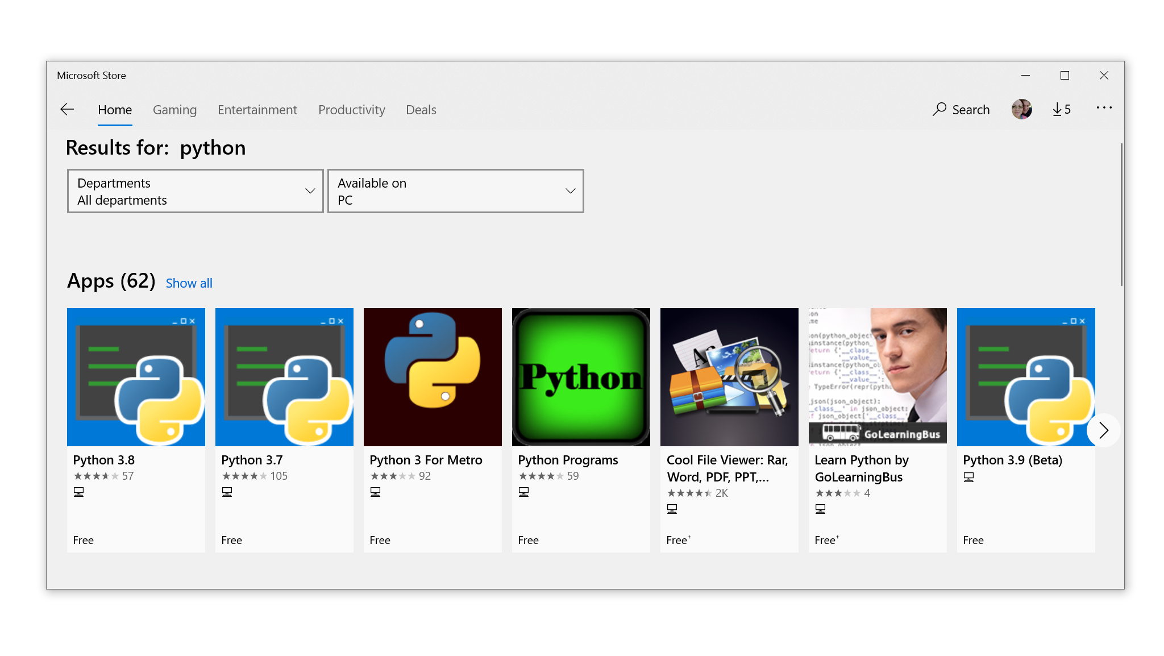Click the Python 3.8 app icon

pos(135,377)
